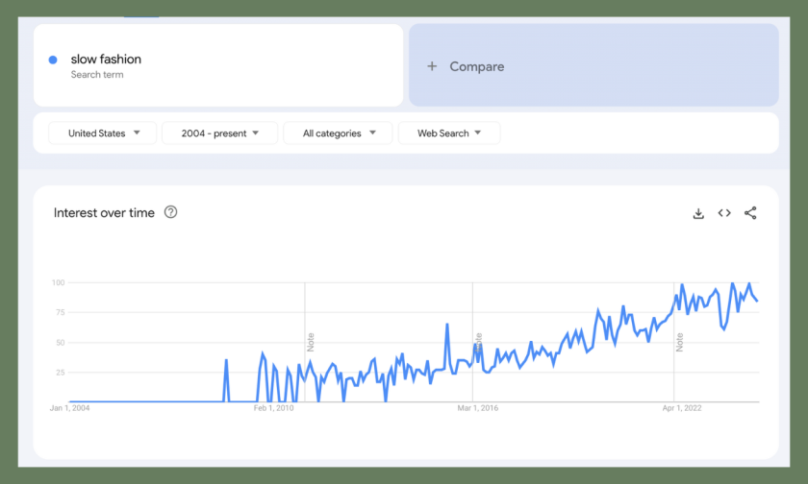The height and width of the screenshot is (484, 808).
Task: Click the Feb 1, 2010 axis label
Action: 273,408
